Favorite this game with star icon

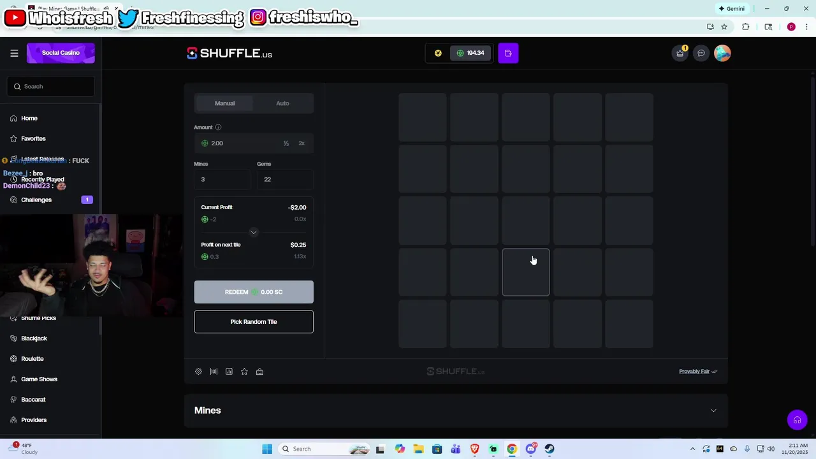tap(244, 372)
